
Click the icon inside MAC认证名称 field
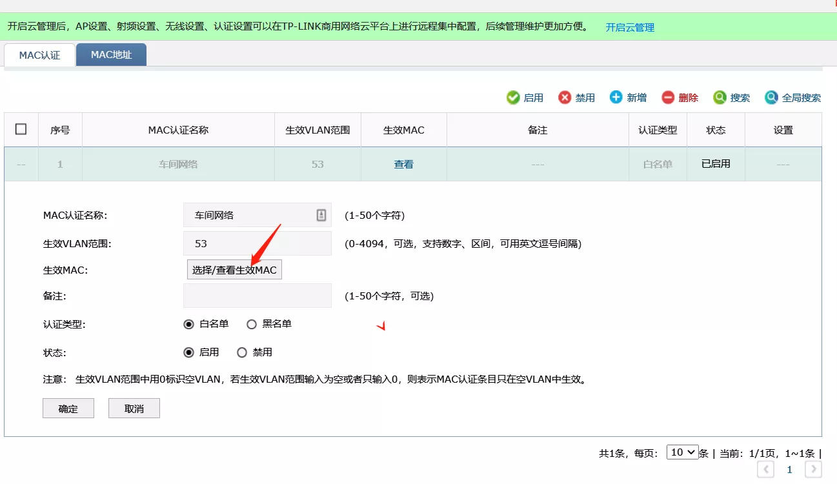(x=321, y=216)
